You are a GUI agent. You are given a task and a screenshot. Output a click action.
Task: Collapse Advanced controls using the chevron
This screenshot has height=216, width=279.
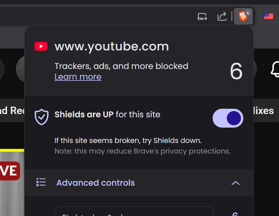tap(235, 183)
